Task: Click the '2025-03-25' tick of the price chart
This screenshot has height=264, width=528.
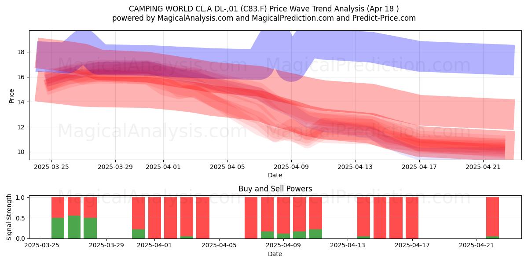Action: click(x=51, y=167)
